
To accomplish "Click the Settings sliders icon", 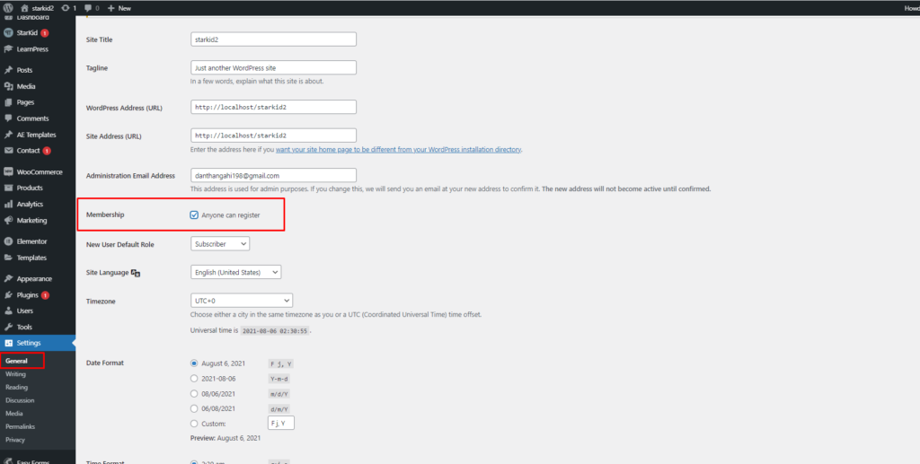I will pos(8,343).
